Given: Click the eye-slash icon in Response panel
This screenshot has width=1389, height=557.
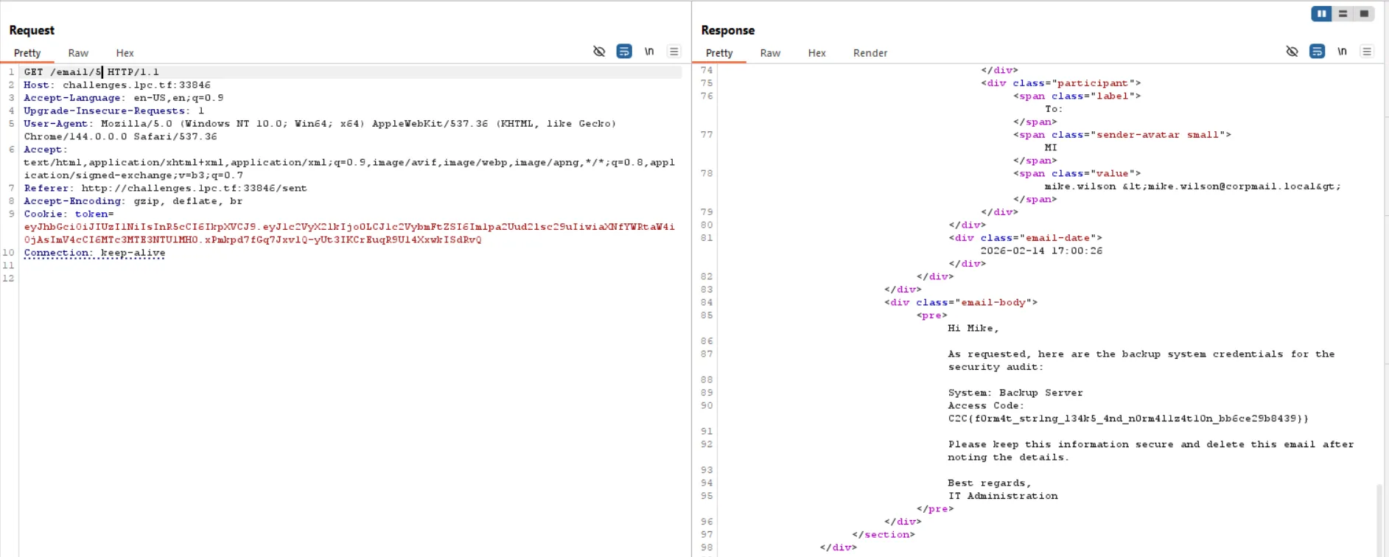Looking at the screenshot, I should [x=1292, y=52].
